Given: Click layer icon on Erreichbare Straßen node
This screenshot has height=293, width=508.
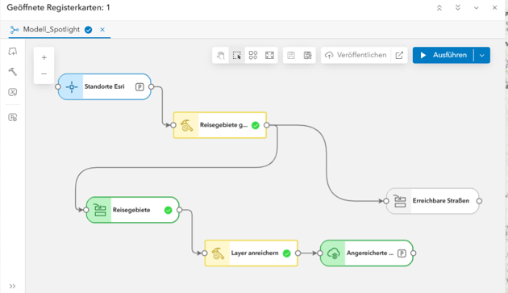Looking at the screenshot, I should click(x=400, y=201).
